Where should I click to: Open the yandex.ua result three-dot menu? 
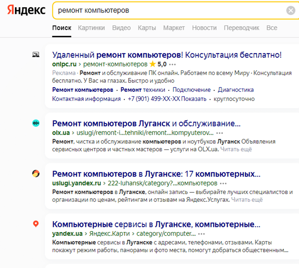201,234
